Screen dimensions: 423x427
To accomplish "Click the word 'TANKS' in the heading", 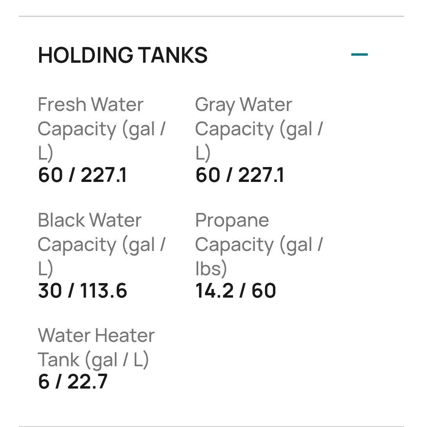I will [173, 55].
